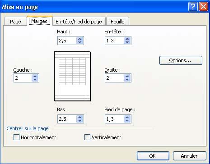
Task: Confirm settings with the OK button
Action: 153,156
